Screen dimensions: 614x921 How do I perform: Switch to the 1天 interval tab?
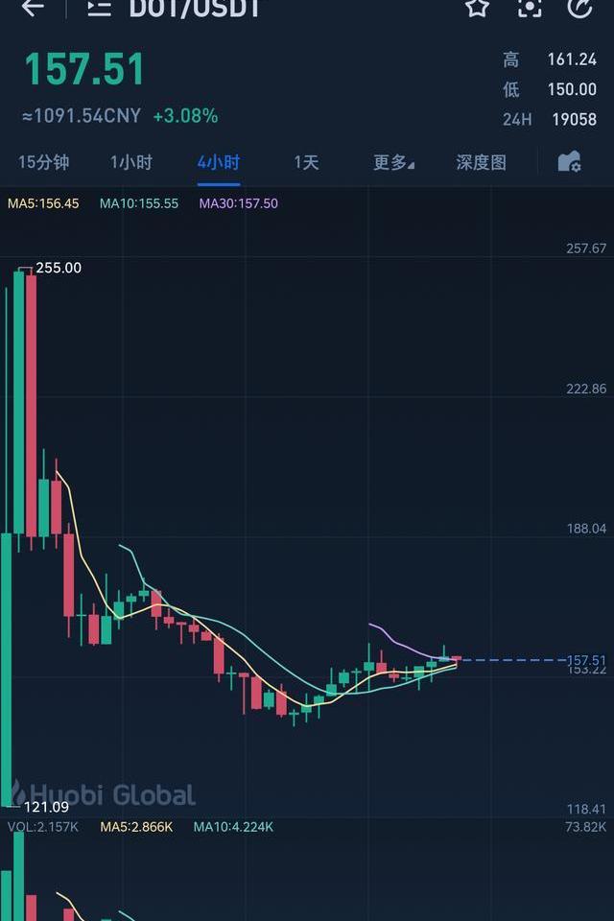pos(306,162)
